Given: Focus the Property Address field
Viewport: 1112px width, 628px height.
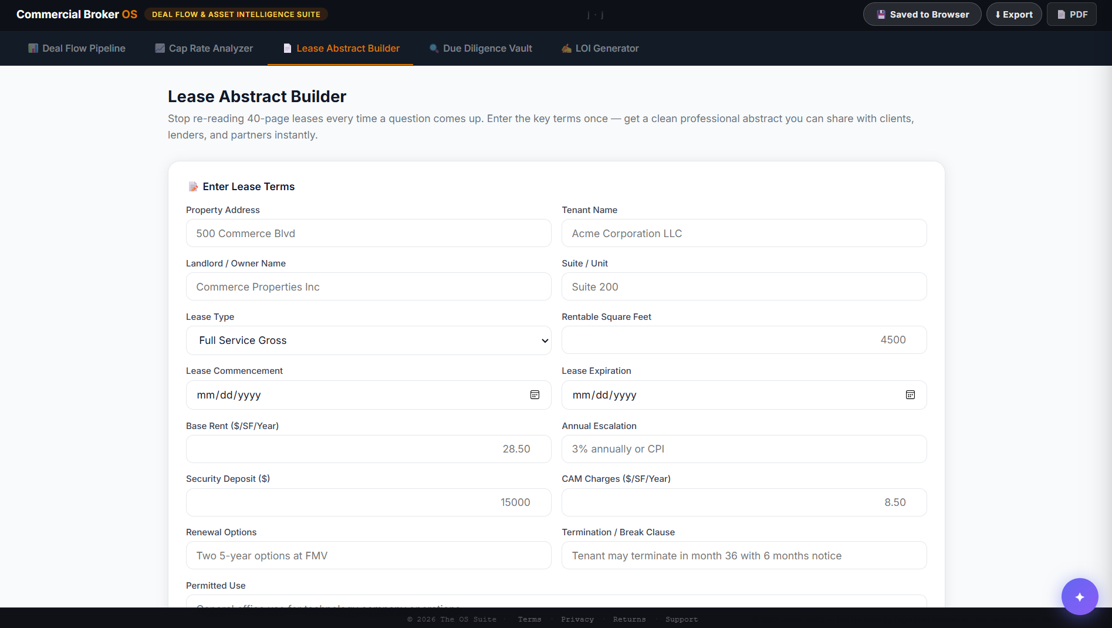Looking at the screenshot, I should click(x=369, y=233).
